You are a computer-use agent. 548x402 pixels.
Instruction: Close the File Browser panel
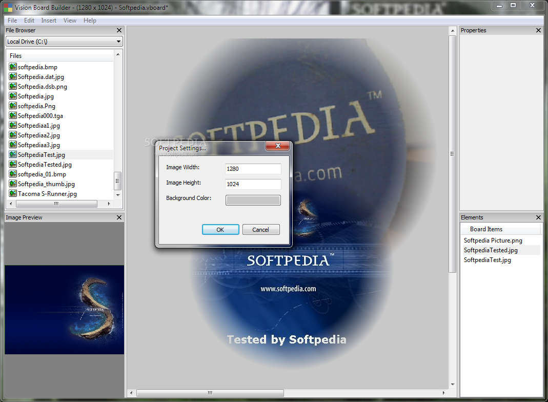point(119,30)
